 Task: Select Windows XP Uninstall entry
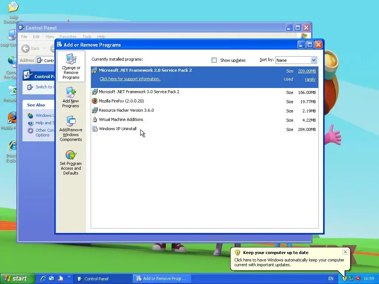tap(204, 129)
